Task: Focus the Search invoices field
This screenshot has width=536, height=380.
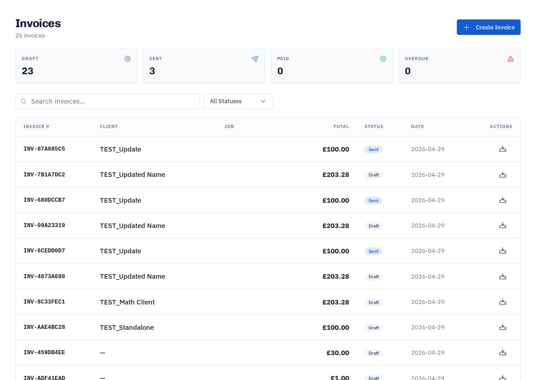Action: [108, 101]
